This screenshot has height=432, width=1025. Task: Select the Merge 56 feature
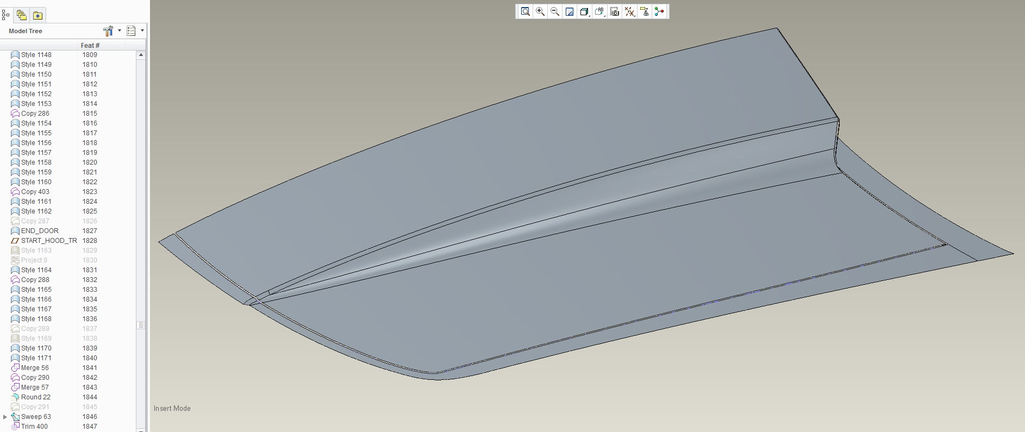35,368
